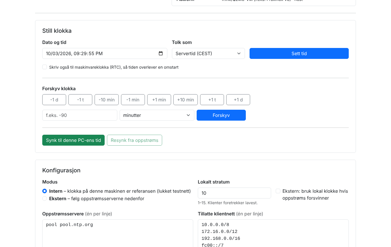Enable local clock fallback for Ekstern

[x=278, y=191]
